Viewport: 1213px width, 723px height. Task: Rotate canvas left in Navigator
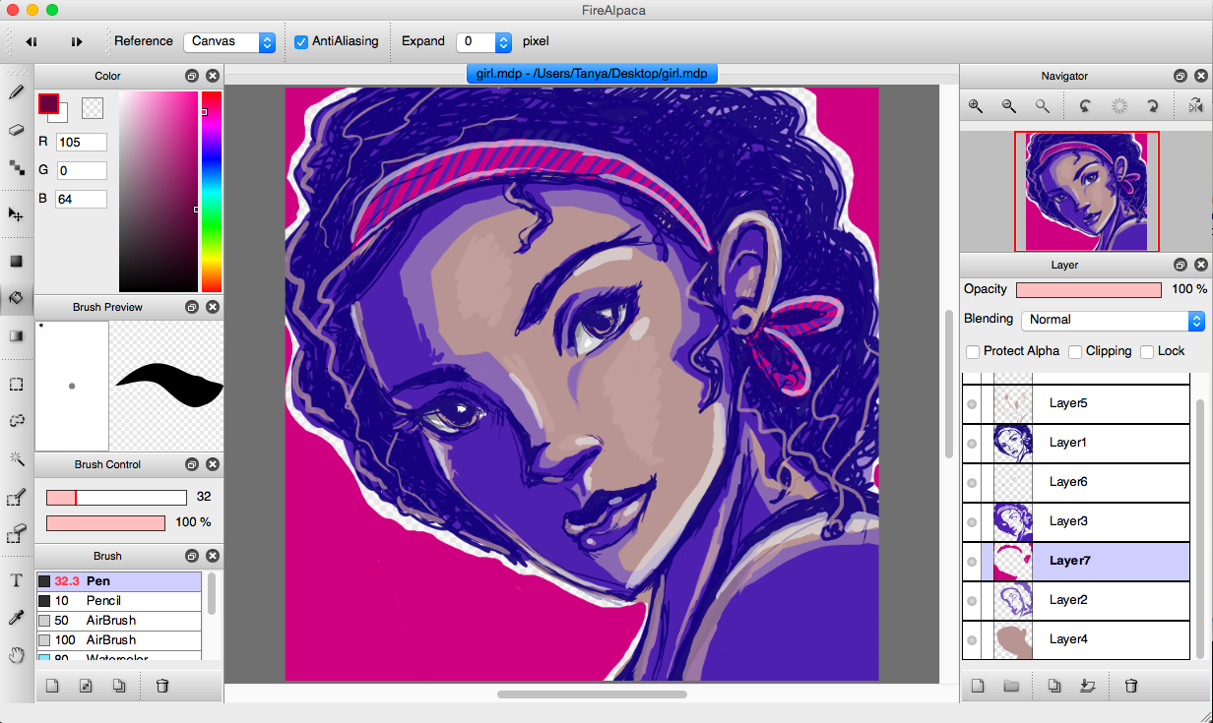click(x=1085, y=106)
